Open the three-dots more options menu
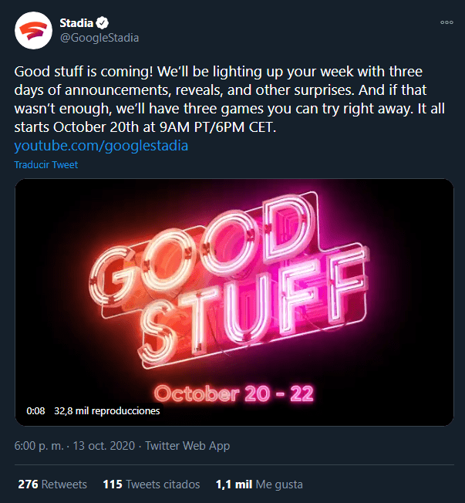465x503 pixels. click(446, 22)
